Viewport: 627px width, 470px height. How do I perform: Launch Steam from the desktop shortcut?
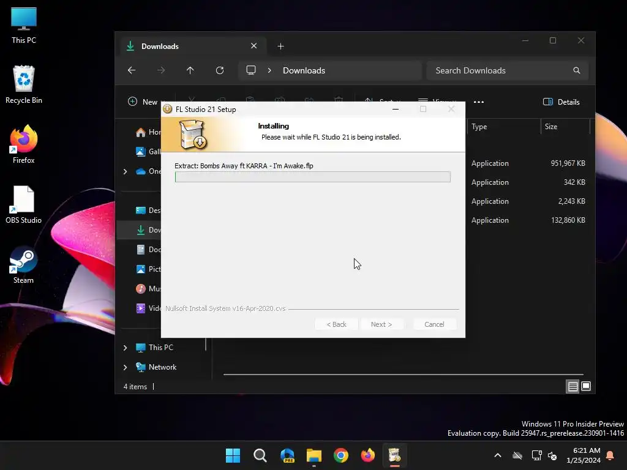pyautogui.click(x=24, y=264)
